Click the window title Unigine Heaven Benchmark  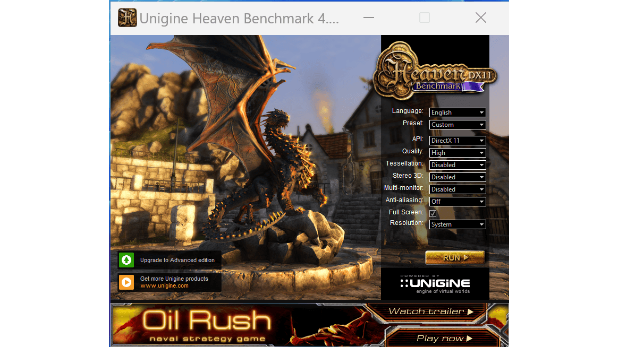pyautogui.click(x=239, y=19)
